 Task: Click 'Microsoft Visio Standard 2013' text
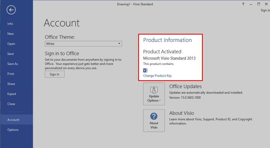[169, 58]
